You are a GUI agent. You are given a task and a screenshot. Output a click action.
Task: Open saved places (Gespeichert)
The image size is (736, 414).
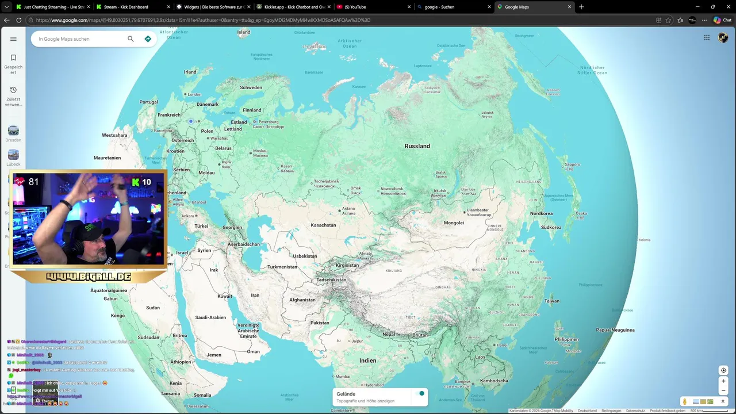[x=13, y=64]
